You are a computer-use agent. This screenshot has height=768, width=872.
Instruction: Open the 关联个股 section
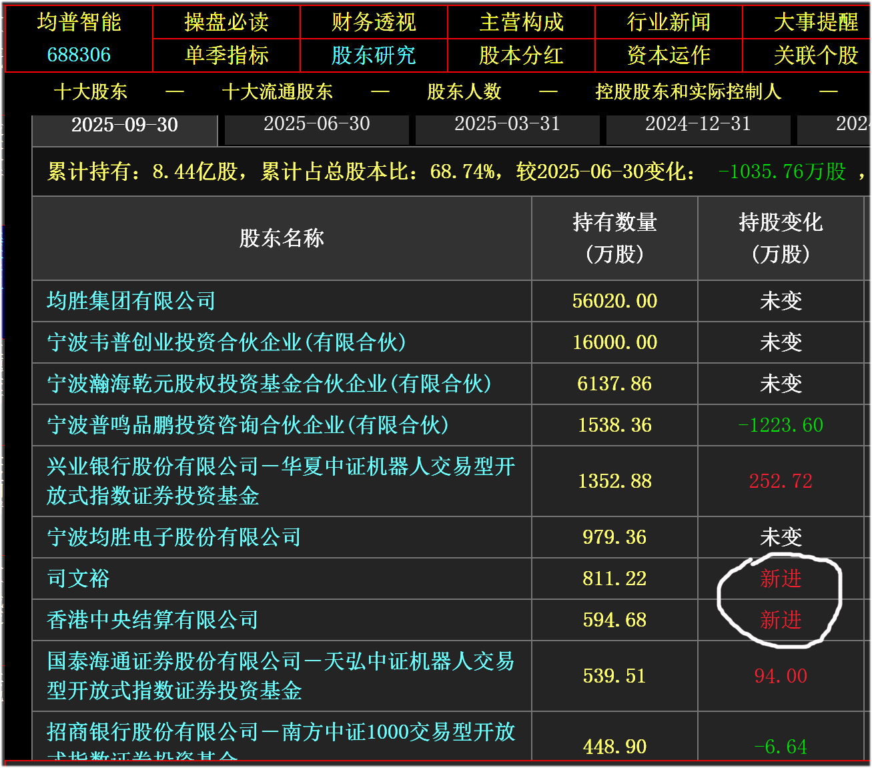[x=816, y=55]
